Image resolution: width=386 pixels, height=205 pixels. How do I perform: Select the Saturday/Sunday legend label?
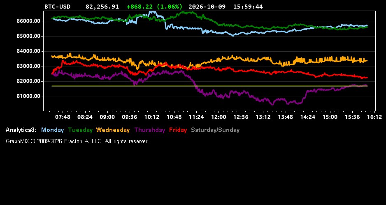215,130
